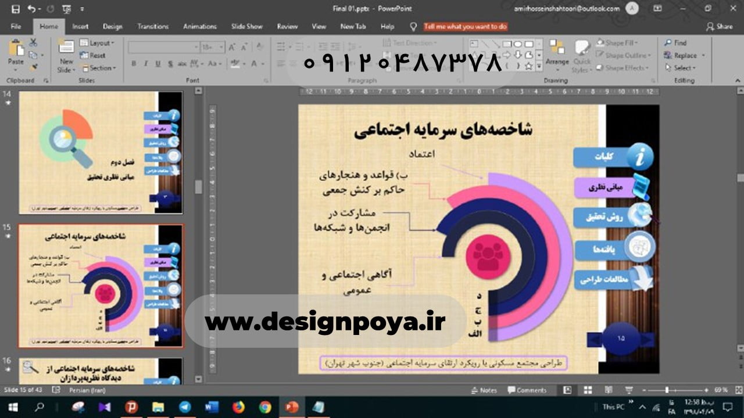Expand the Select dropdown in Editing

click(x=684, y=68)
